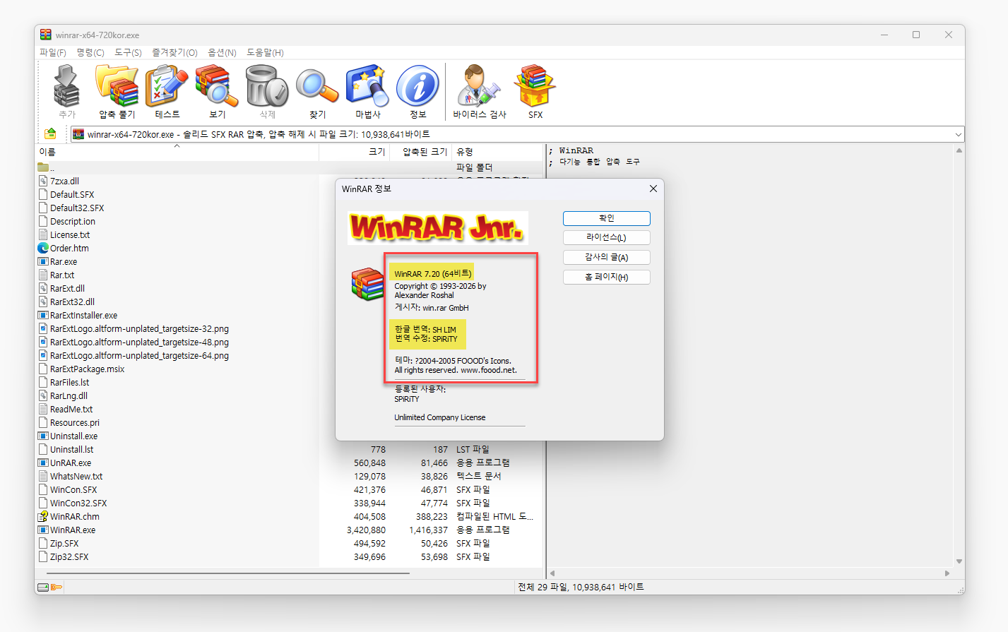Open the 도움말(H) menu
Screen dimensions: 1008x632
pos(265,52)
